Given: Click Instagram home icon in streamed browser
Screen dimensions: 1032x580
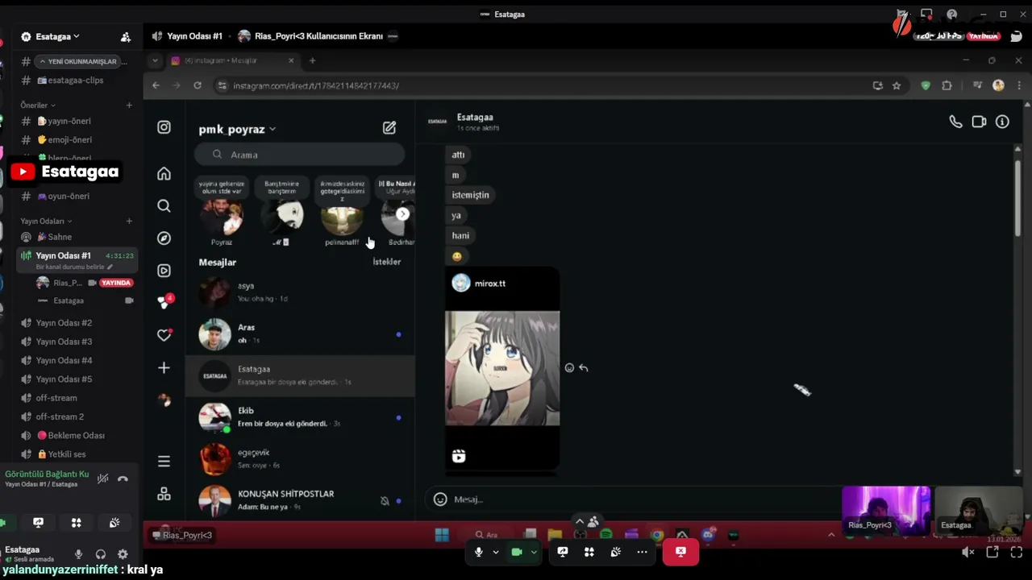Looking at the screenshot, I should [x=164, y=173].
